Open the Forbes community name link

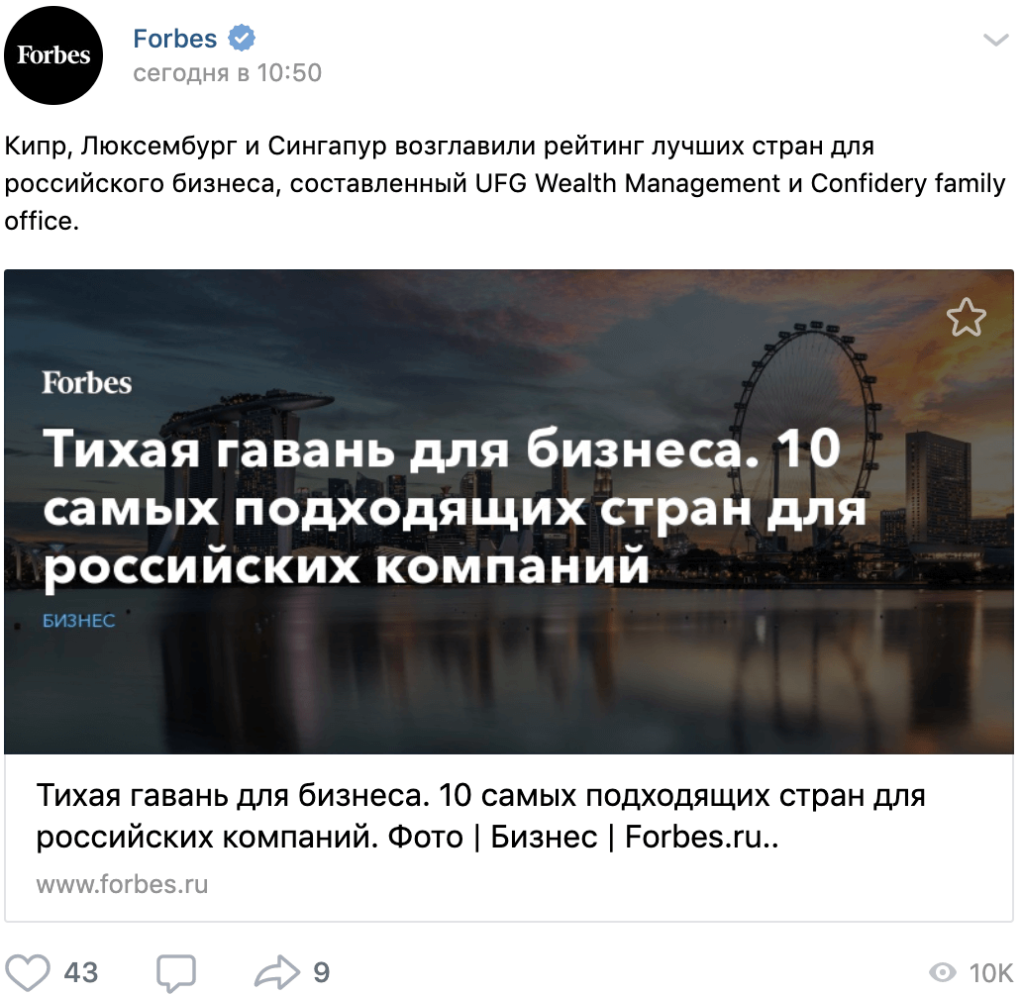click(x=174, y=39)
